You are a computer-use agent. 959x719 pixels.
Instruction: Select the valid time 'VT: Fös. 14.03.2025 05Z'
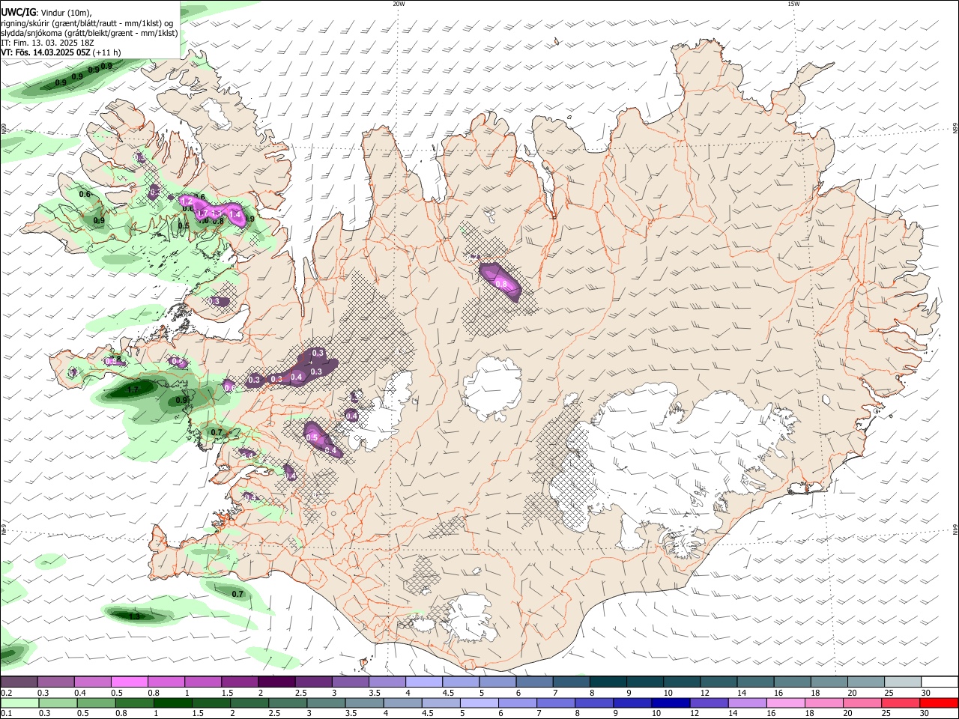(x=46, y=53)
